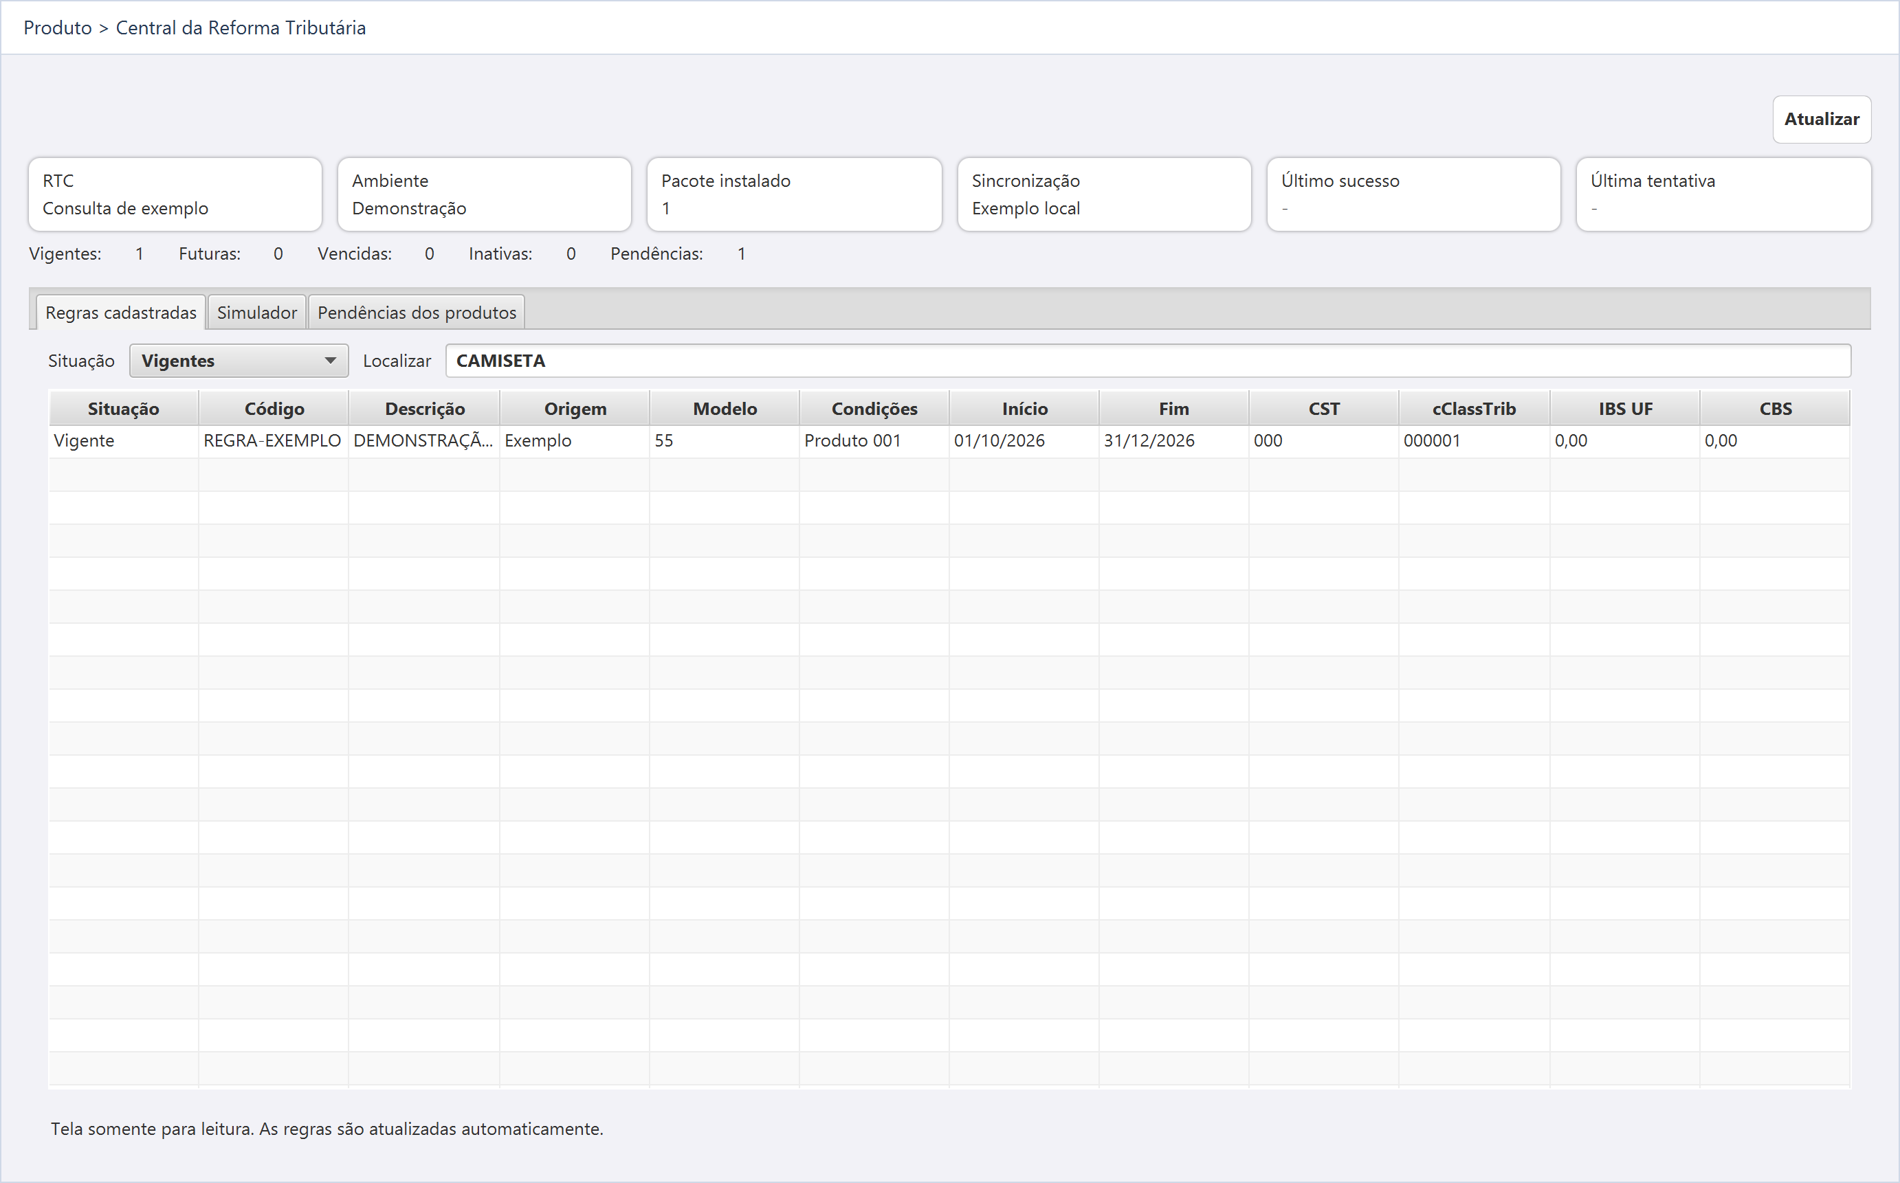Click the model value 55

(x=724, y=440)
